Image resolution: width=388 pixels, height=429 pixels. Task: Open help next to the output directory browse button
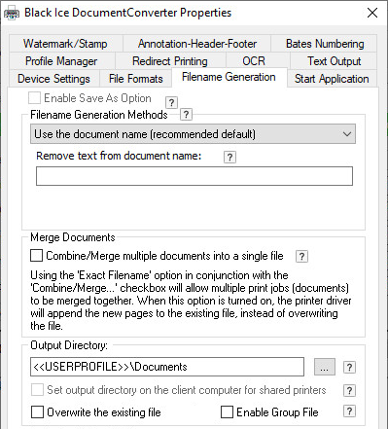[x=349, y=368]
